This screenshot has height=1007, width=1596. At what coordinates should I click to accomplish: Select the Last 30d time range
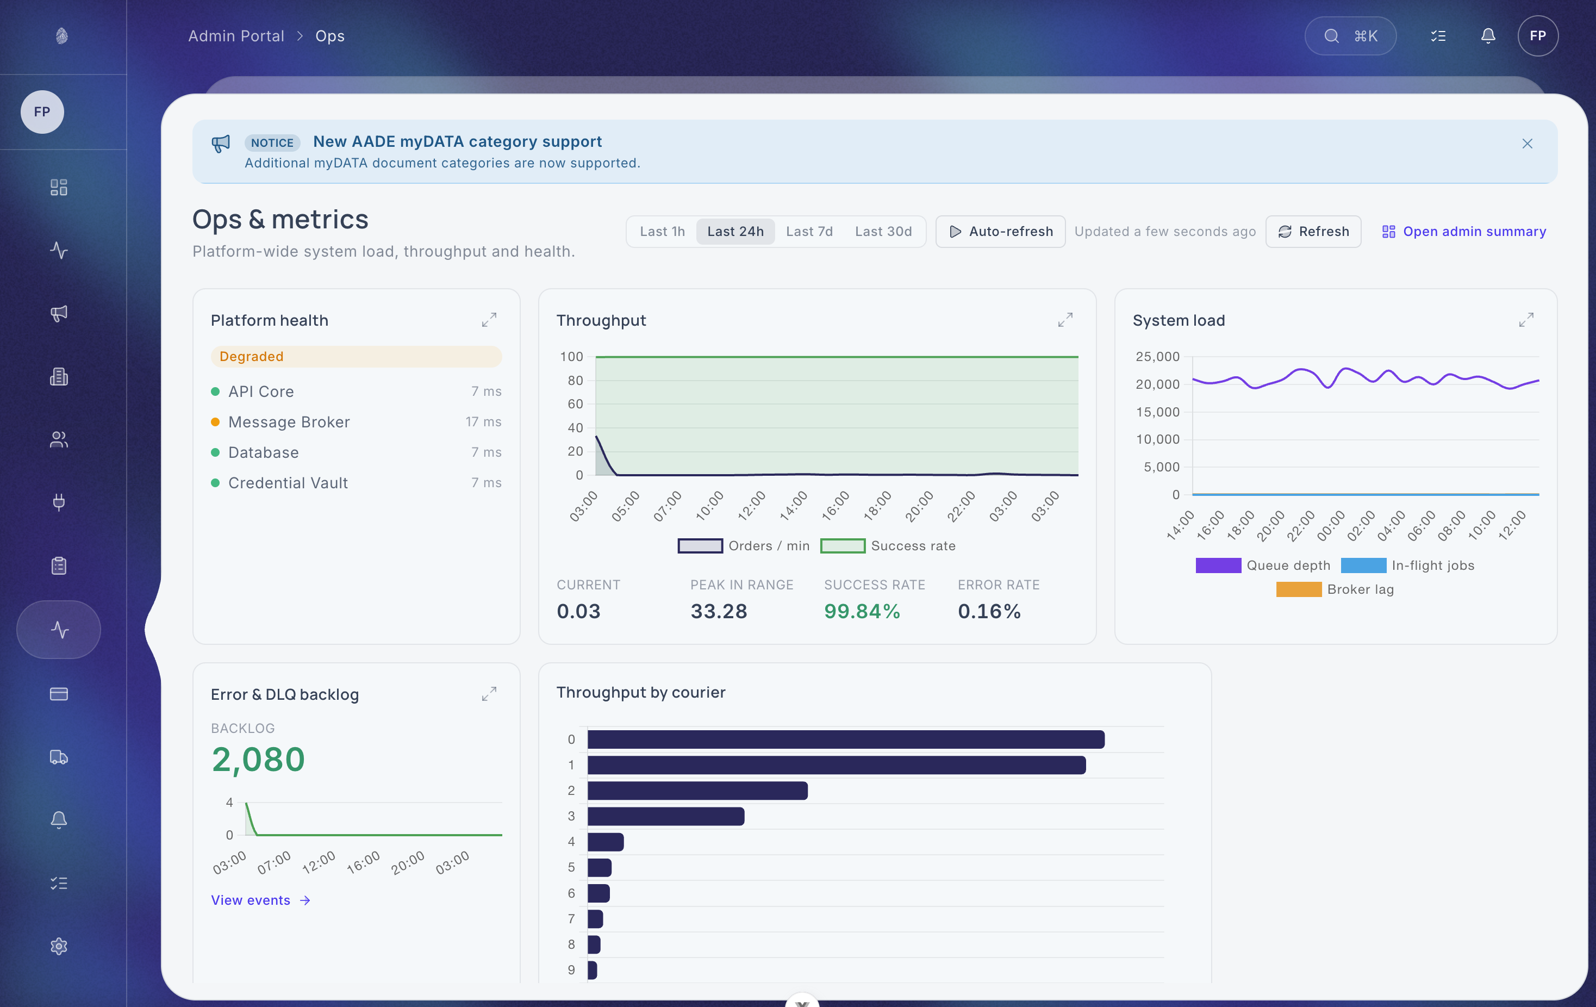point(883,232)
